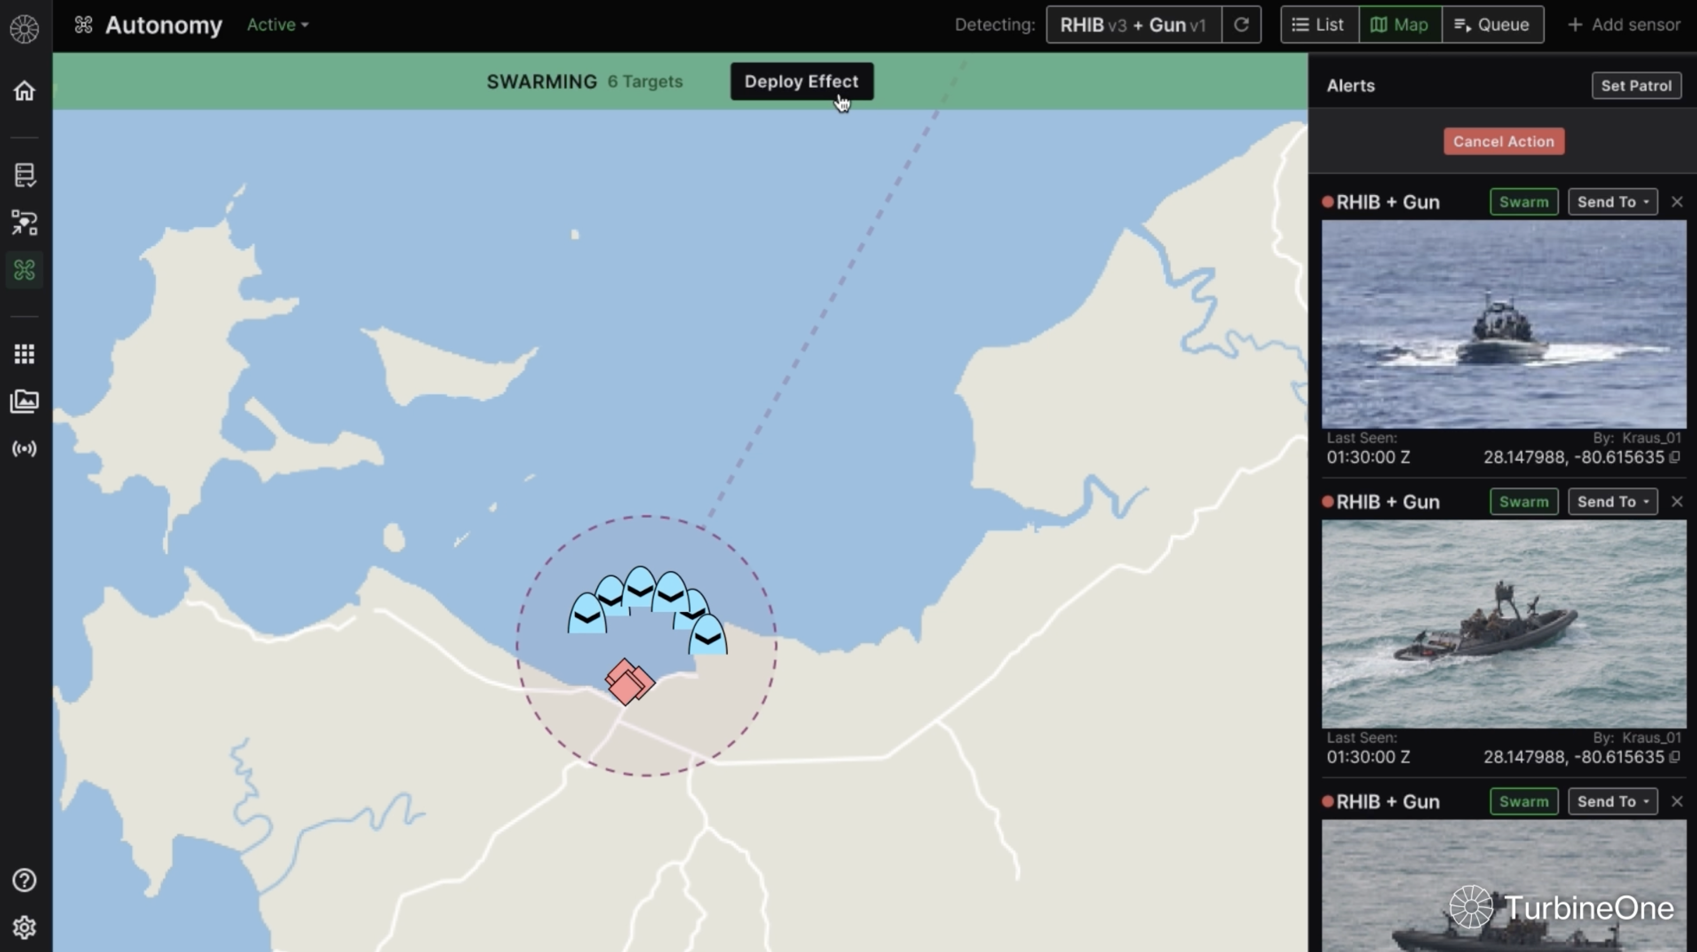Viewport: 1697px width, 952px height.
Task: Copy coordinates of first RHIB alert
Action: click(x=1675, y=457)
